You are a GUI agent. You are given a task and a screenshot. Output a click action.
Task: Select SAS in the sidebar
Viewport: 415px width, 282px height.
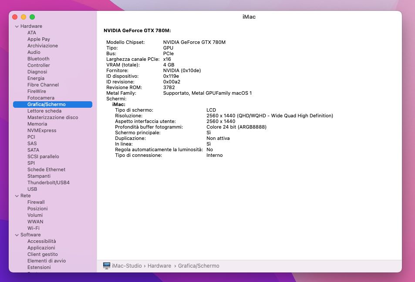point(32,143)
